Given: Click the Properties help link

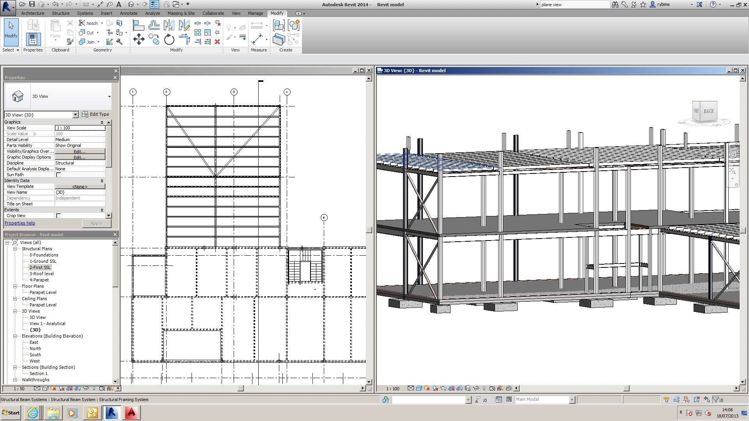Looking at the screenshot, I should (x=20, y=223).
